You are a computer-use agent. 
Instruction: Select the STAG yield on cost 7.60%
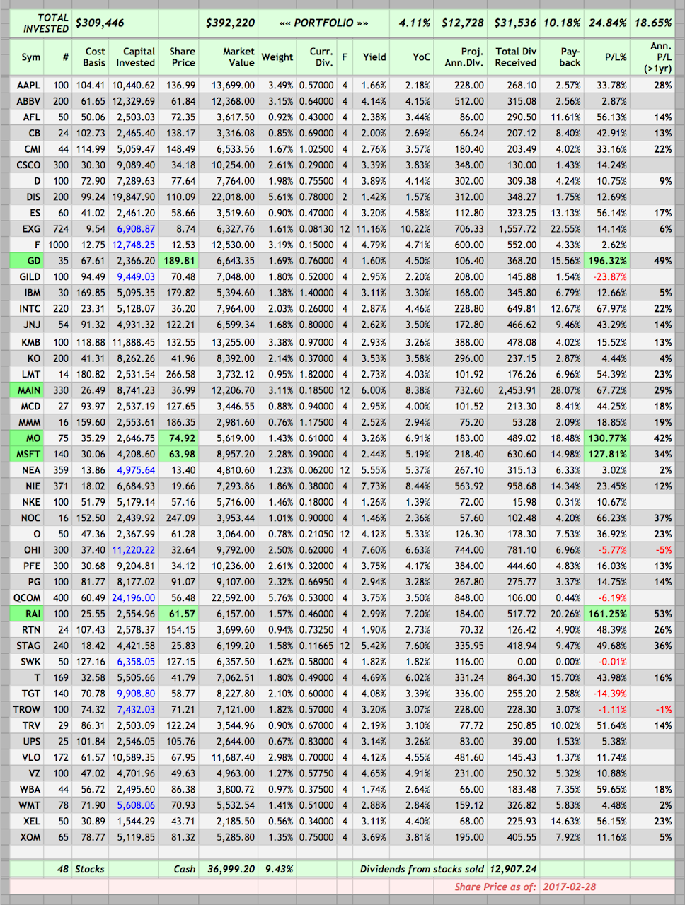tap(418, 646)
